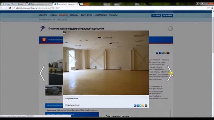Bookmark the page with the star icon
Screen dimensions: 214x120
tap(208, 8)
